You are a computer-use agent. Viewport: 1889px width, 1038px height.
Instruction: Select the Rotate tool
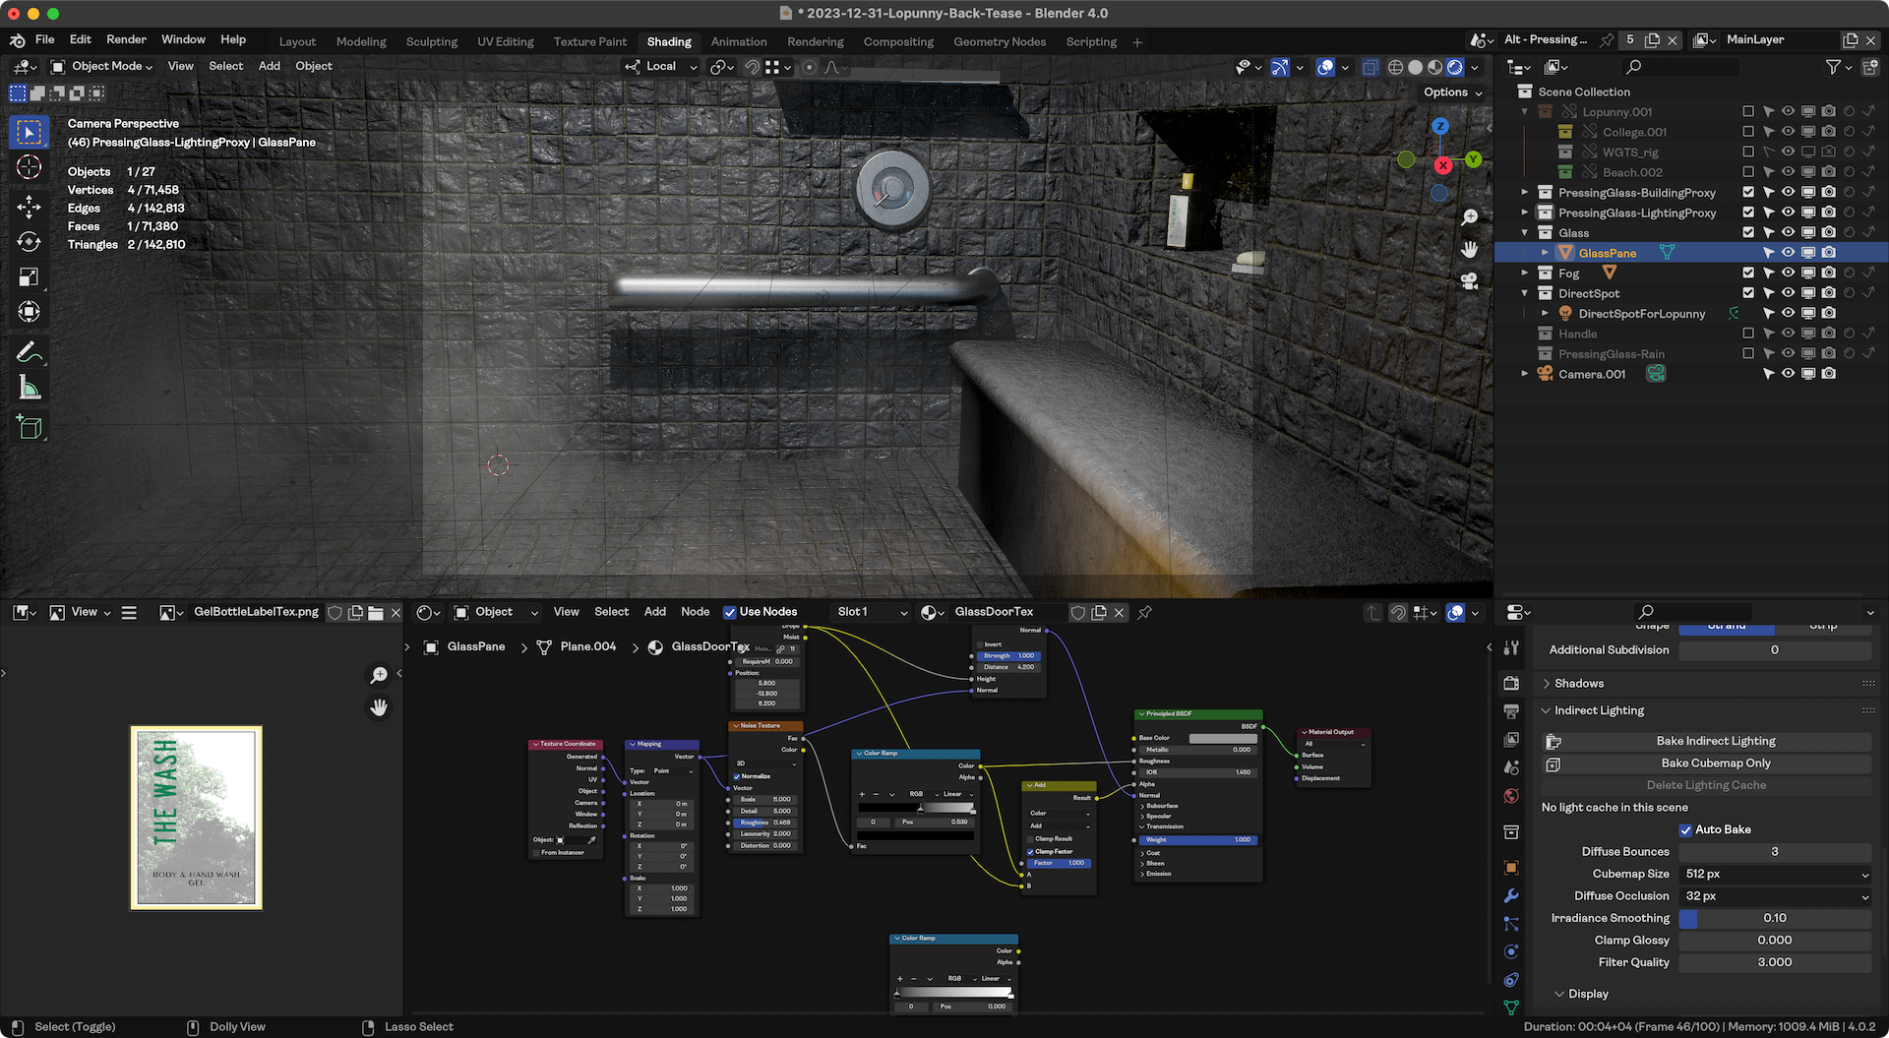pos(29,242)
